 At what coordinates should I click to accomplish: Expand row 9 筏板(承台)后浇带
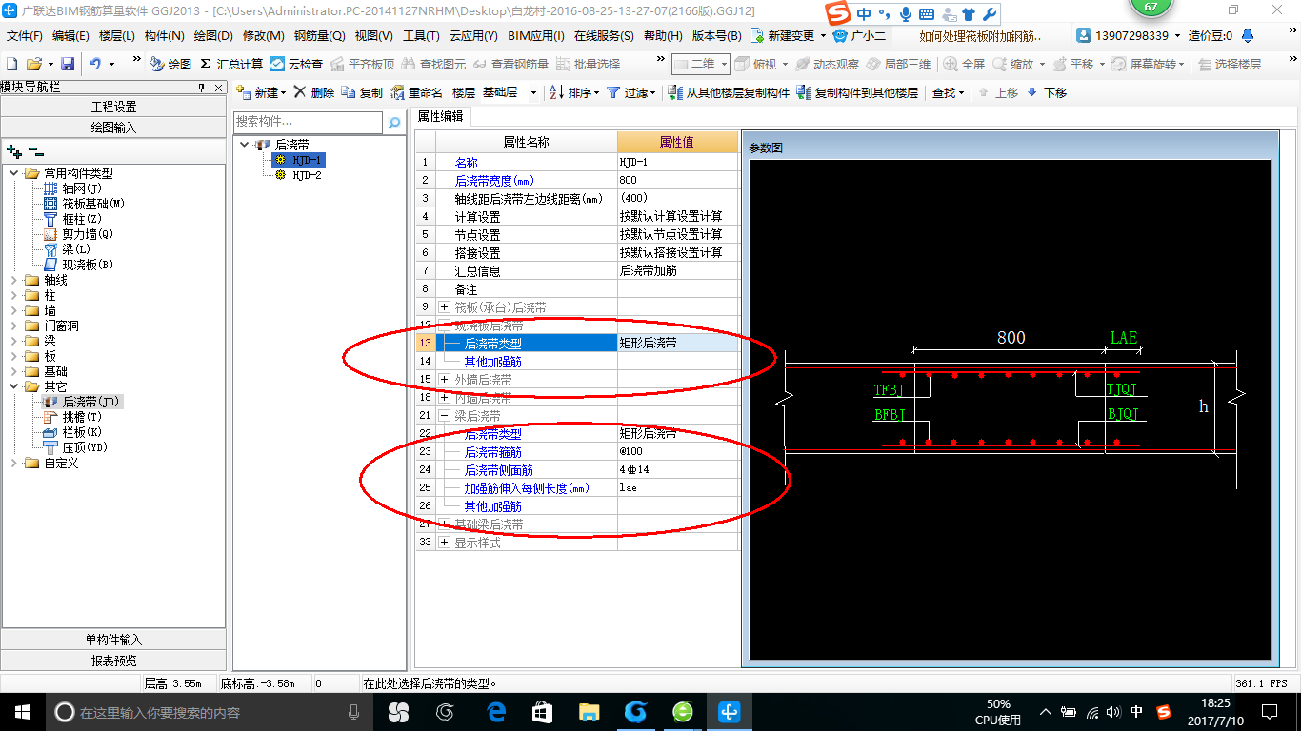tap(445, 307)
